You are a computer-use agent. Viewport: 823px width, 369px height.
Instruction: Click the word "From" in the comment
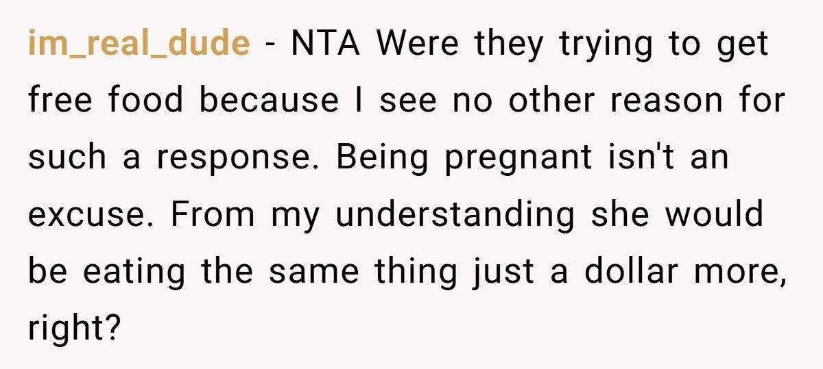211,215
